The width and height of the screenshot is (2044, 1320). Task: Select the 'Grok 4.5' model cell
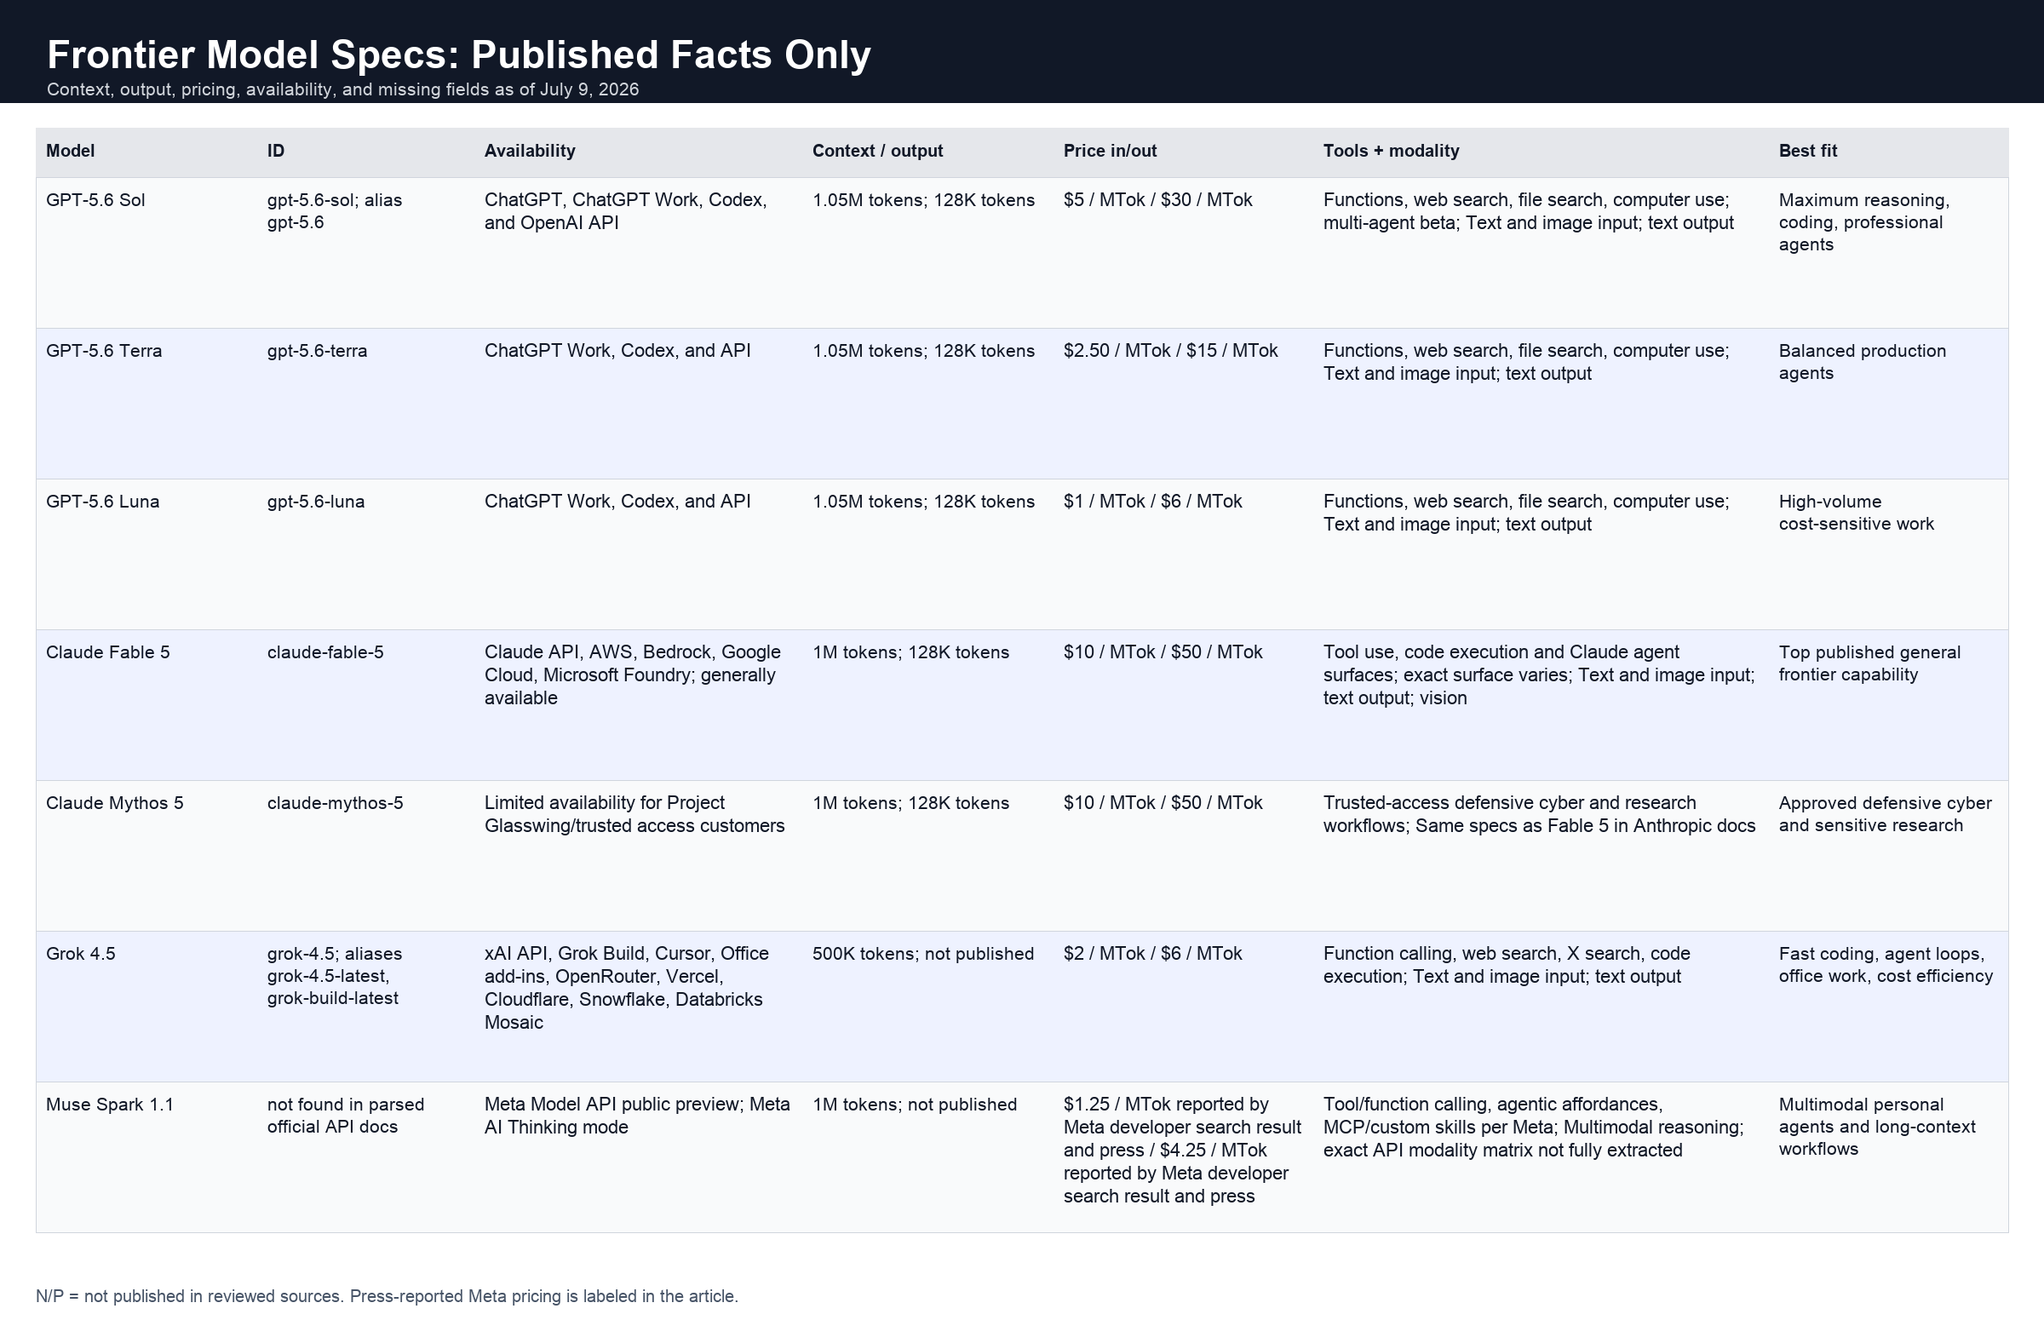[80, 955]
